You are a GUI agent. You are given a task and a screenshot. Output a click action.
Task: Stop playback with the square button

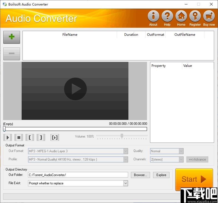point(19,138)
